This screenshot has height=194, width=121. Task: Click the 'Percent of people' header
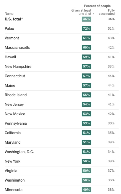97,6
